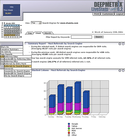Click 'Week of January 25th 2004' label
Screen dimensions: 125x137
tap(109, 32)
